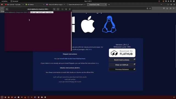Switch to the All Videos tab
Image resolution: width=176 pixels, height=99 pixels.
point(35,5)
